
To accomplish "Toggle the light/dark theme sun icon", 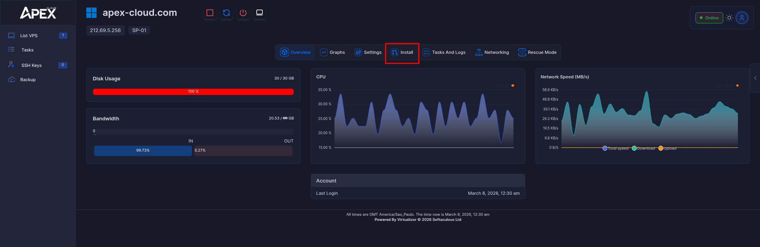I will click(729, 18).
